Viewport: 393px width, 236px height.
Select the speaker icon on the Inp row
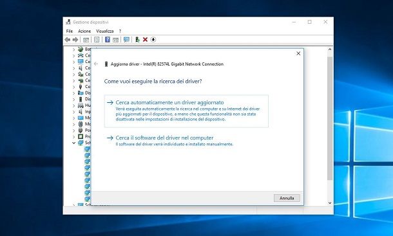pyautogui.click(x=81, y=112)
